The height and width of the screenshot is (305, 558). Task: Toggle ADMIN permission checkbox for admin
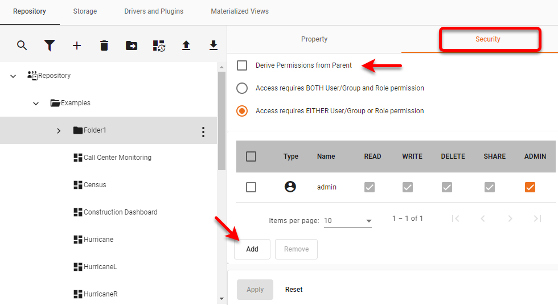[530, 187]
